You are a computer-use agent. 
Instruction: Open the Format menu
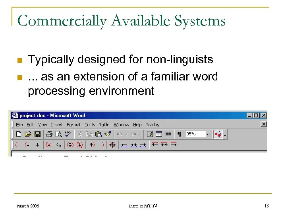coord(73,125)
